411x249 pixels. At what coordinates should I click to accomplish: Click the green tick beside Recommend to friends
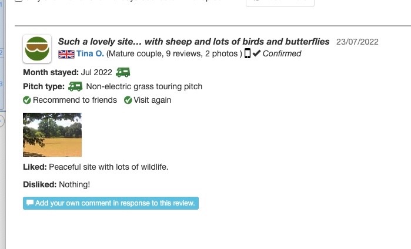point(27,100)
